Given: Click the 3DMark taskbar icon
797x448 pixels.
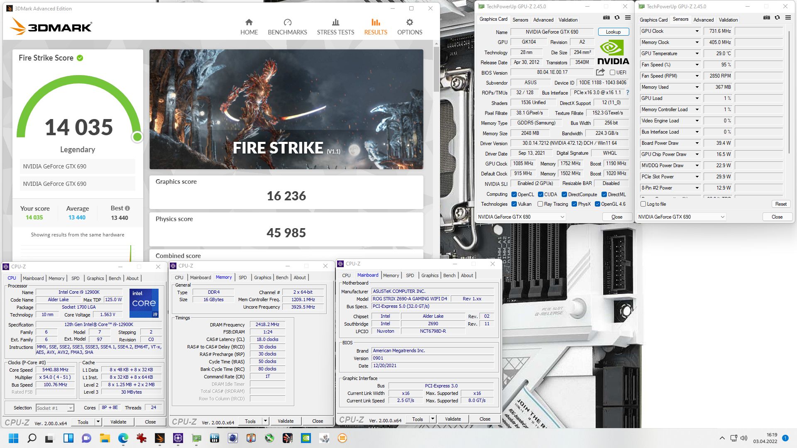Looking at the screenshot, I should point(160,438).
